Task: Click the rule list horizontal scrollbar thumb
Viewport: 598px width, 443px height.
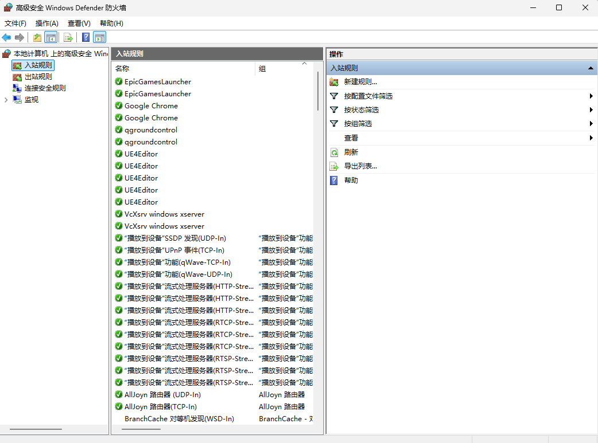Action: click(x=141, y=429)
